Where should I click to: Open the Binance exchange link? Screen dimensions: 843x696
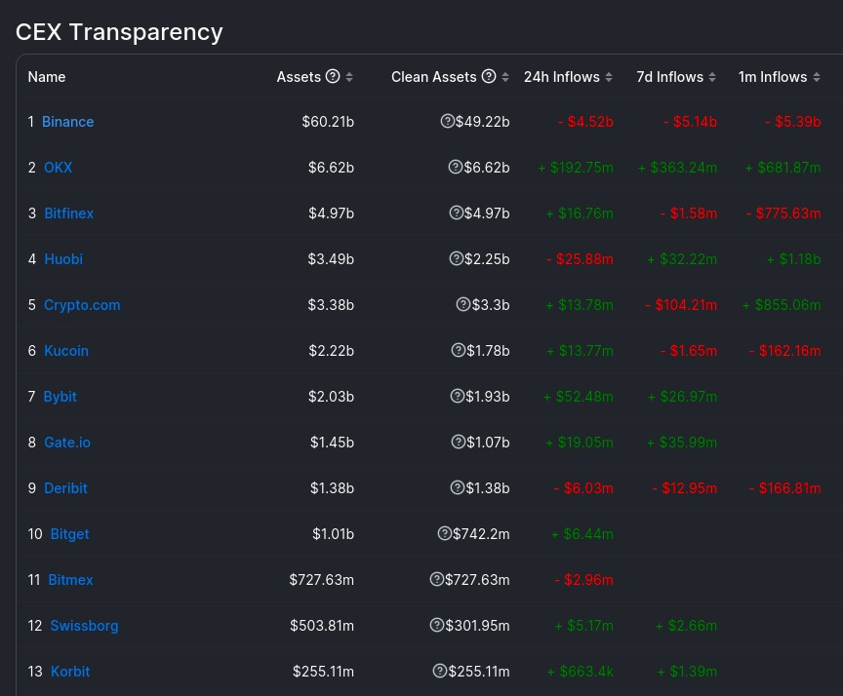tap(67, 122)
